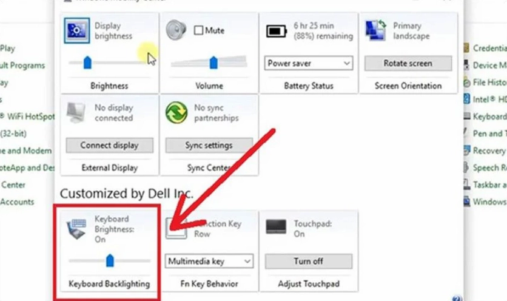Screen dimensions: 507x301
Task: Open Keyboard item in Control Panel
Action: point(489,116)
